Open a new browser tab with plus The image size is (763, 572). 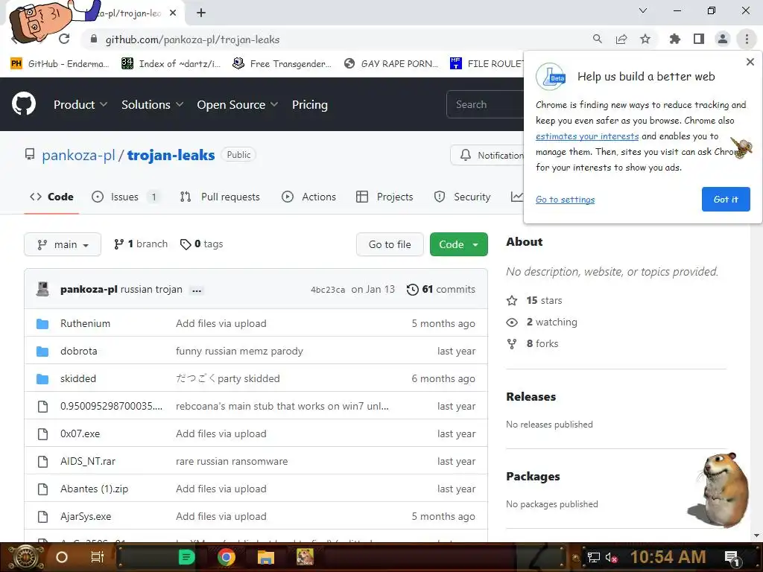(x=201, y=13)
